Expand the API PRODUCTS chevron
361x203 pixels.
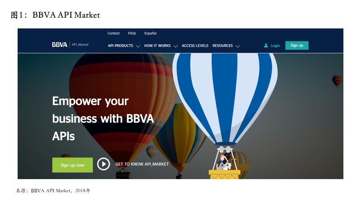click(138, 46)
